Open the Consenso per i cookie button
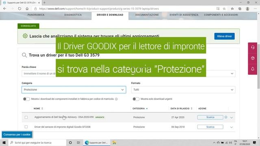 coord(17,134)
